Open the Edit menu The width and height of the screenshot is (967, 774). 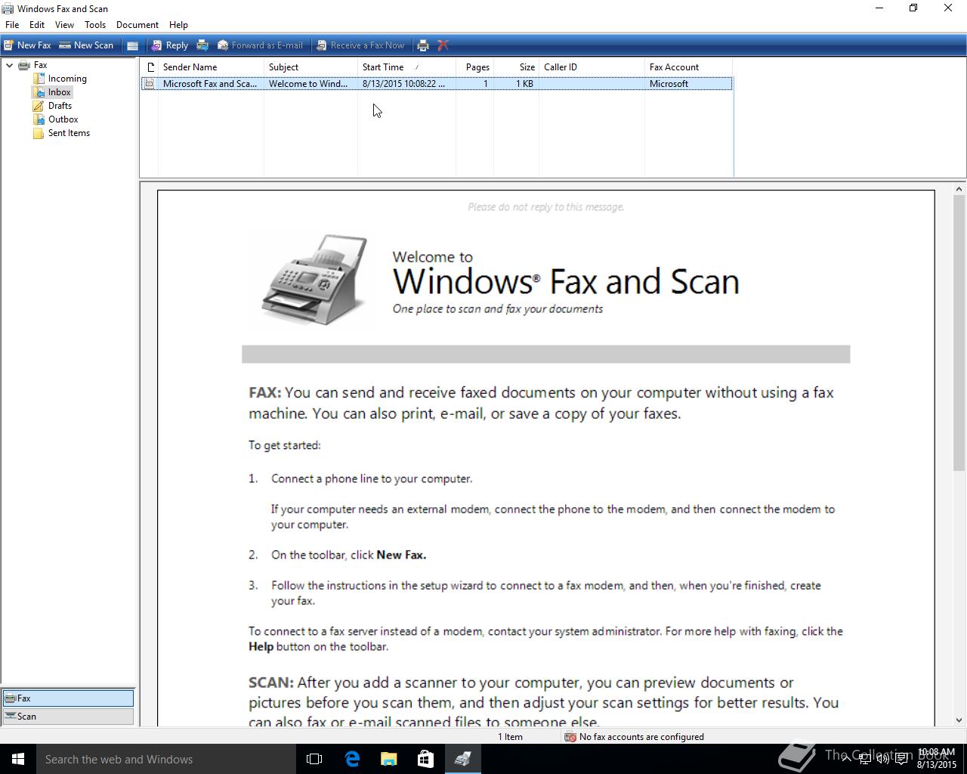coord(37,25)
